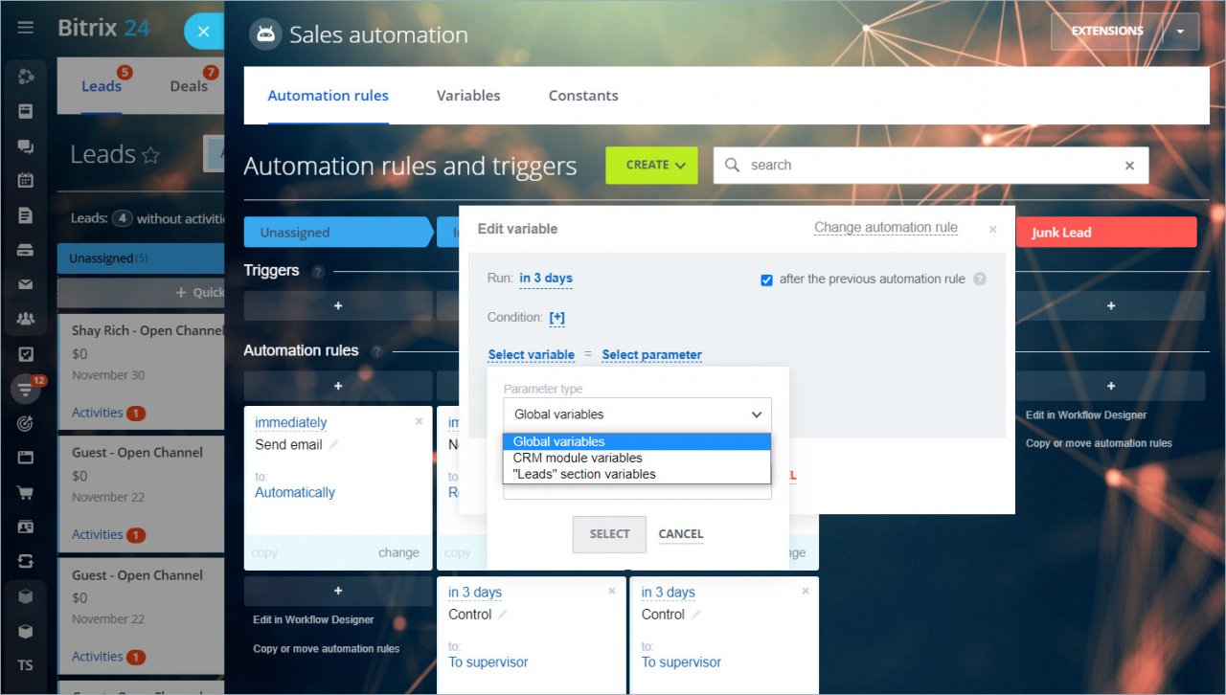Close the Sales automation slider panel
This screenshot has width=1226, height=695.
click(203, 32)
